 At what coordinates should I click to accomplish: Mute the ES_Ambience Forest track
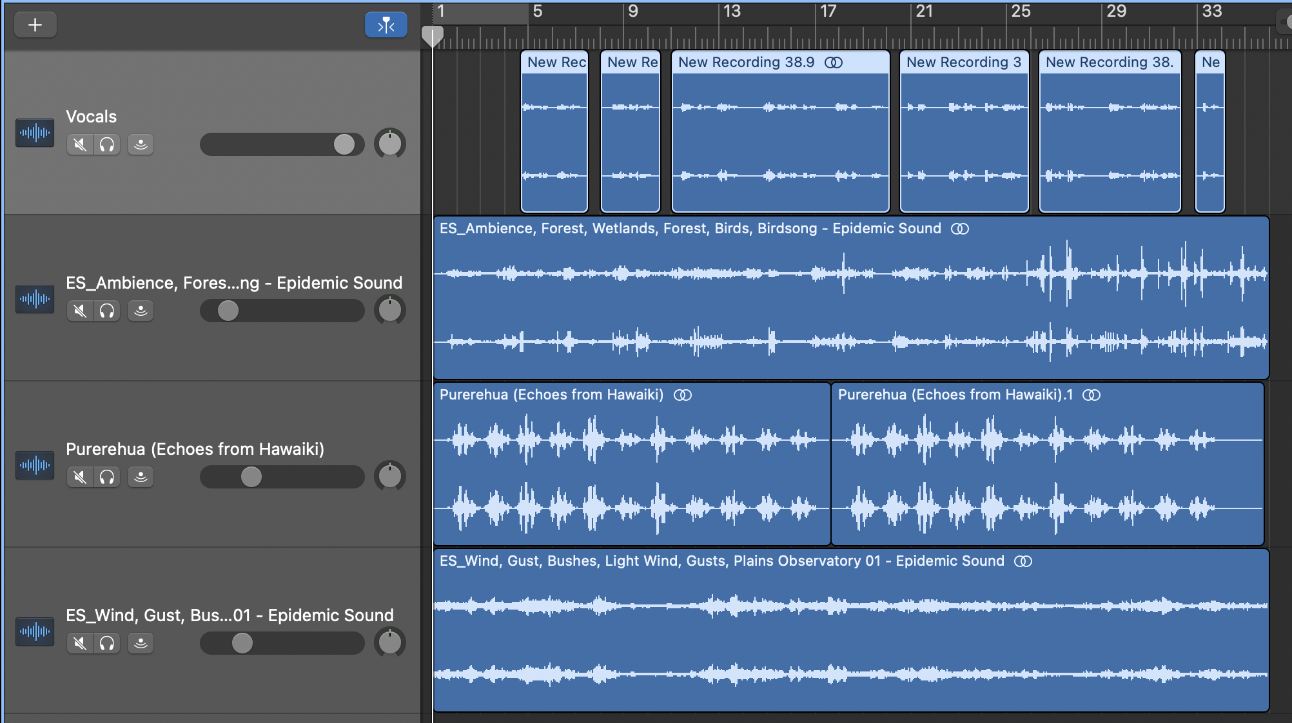[80, 311]
